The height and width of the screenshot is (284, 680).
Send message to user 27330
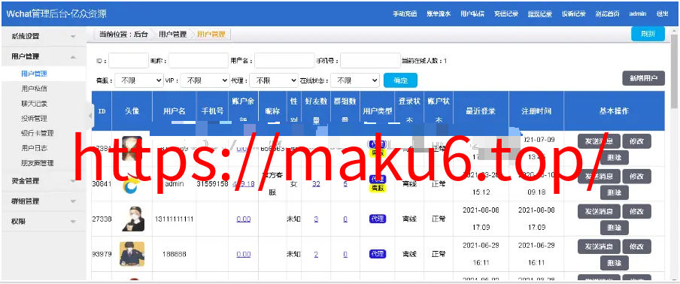coord(599,212)
